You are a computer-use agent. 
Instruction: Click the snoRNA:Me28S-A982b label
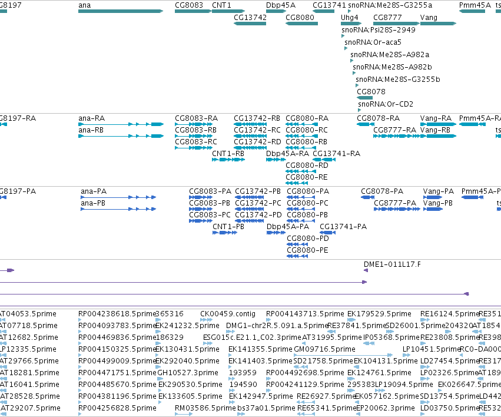tap(392, 67)
